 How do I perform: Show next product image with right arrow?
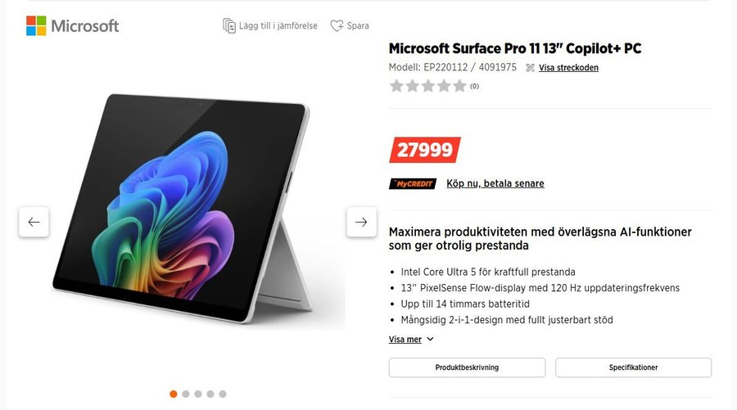361,222
